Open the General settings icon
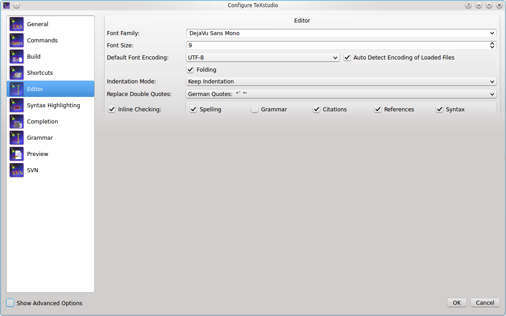The image size is (506, 316). [x=16, y=24]
